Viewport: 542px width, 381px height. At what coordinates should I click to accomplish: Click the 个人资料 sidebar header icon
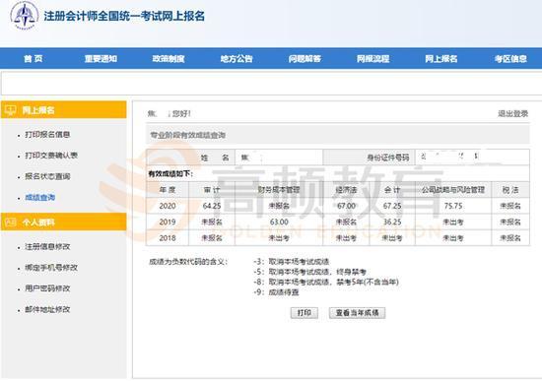(x=11, y=222)
